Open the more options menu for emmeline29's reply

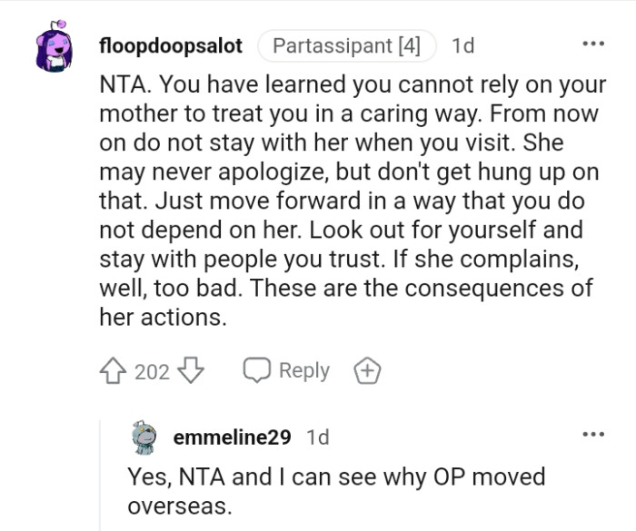[x=592, y=435]
